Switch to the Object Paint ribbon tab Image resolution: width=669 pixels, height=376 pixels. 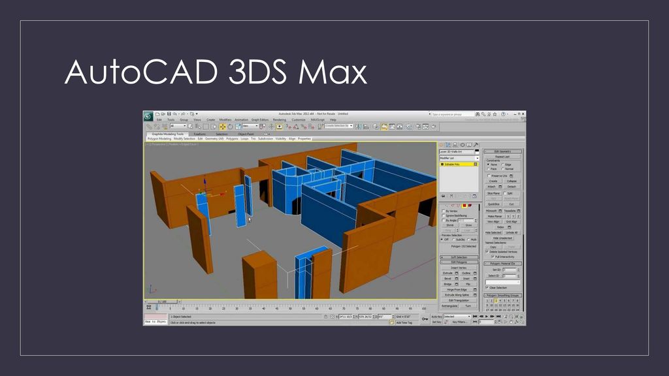pos(246,134)
